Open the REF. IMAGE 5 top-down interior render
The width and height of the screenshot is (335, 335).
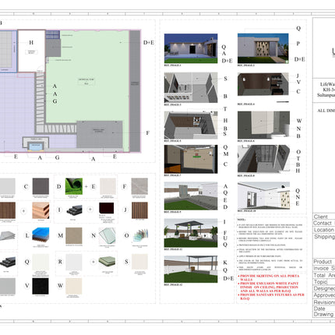click(191, 125)
